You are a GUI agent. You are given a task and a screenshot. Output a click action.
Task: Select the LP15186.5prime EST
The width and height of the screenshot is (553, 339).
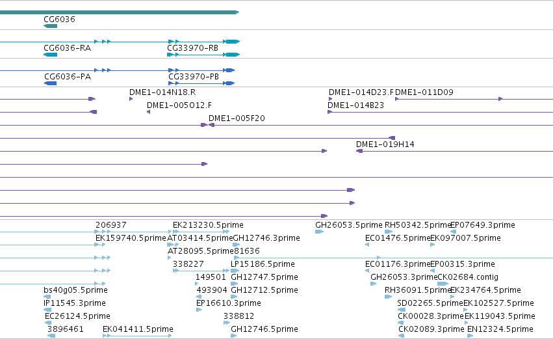(263, 264)
